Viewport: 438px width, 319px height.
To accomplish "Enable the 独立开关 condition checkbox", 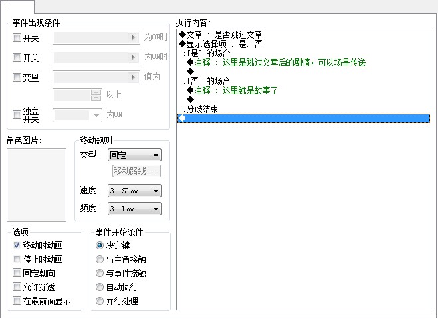I will (17, 114).
